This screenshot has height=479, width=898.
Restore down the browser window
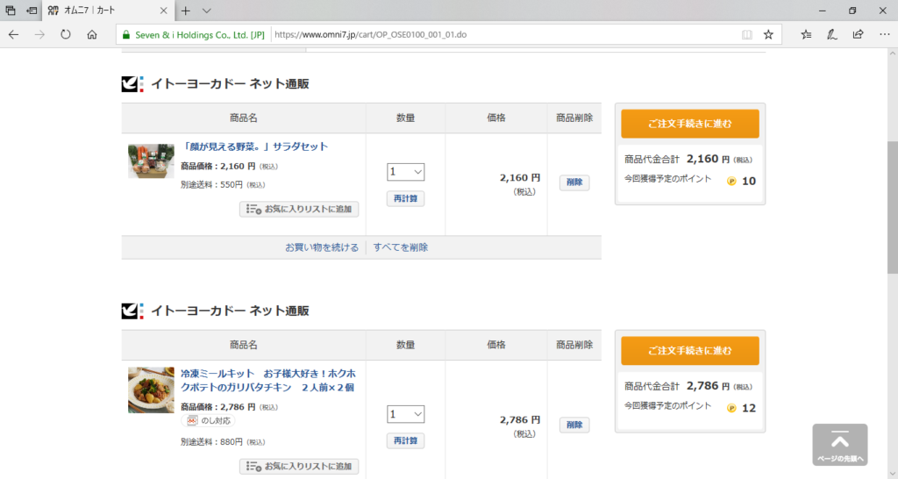pos(852,11)
